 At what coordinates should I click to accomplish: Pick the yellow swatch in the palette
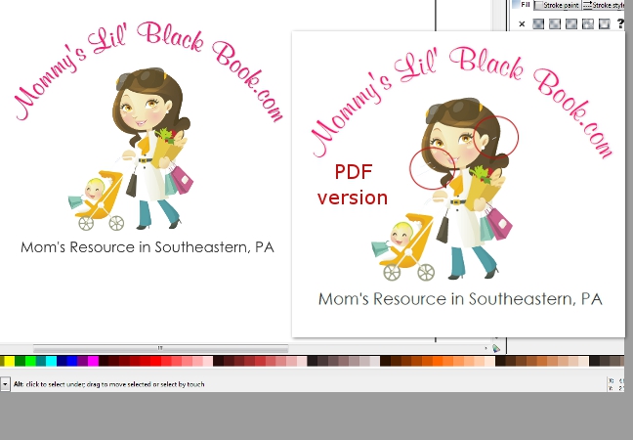pos(9,361)
